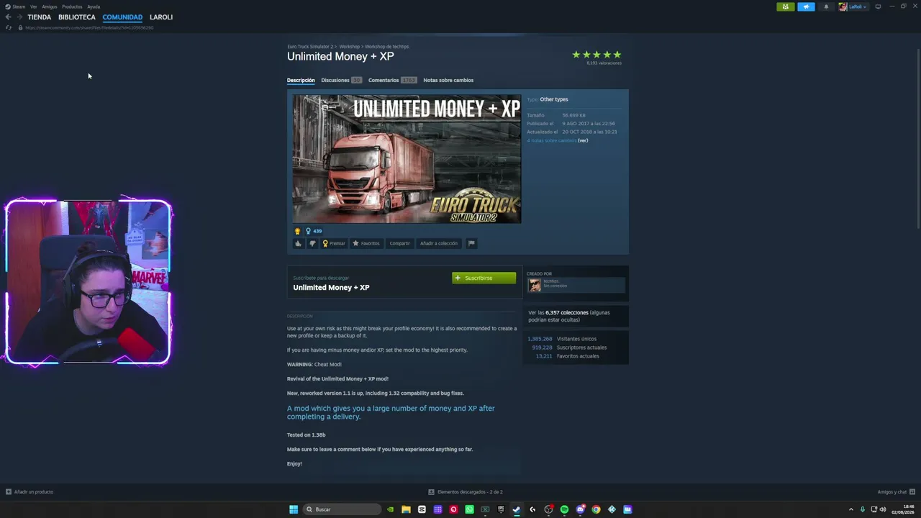Open WhatsApp from the taskbar

(469, 509)
